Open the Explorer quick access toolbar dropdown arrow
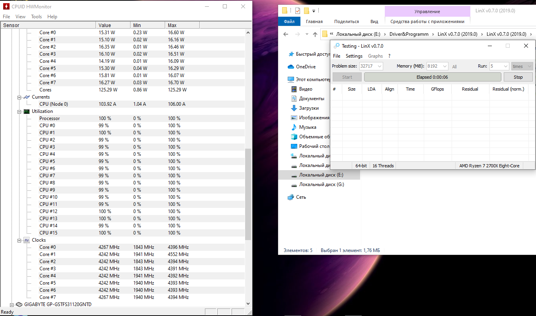Viewport: 536px width, 316px height. [314, 11]
